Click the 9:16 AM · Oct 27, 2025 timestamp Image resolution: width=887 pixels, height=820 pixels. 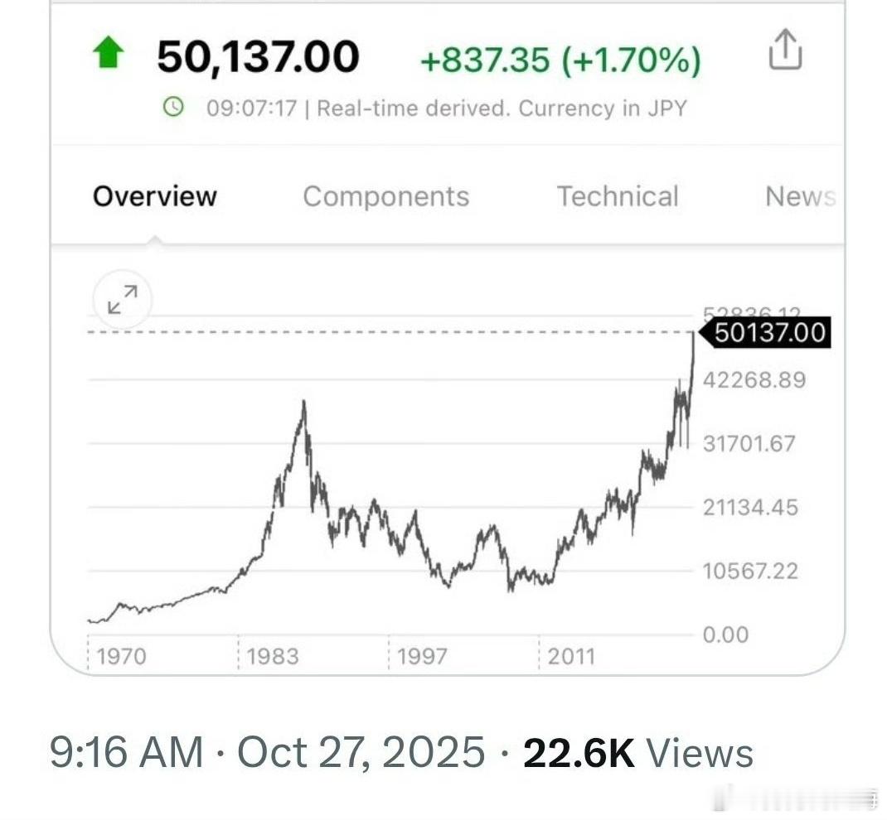click(x=268, y=753)
